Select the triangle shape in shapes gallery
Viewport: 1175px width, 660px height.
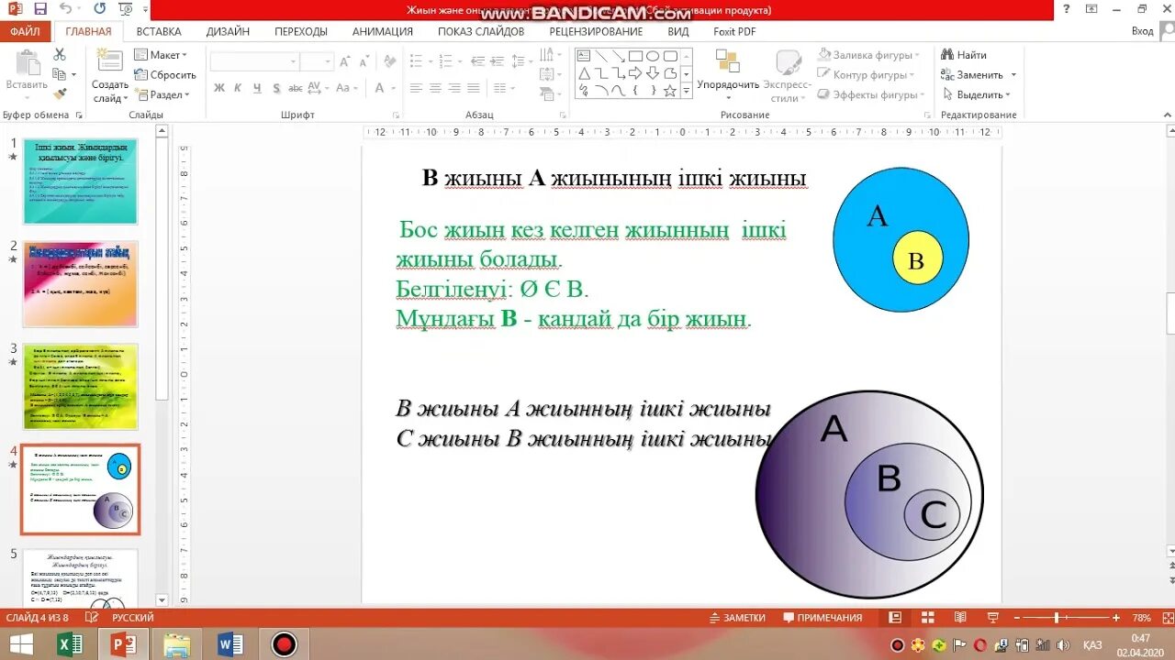tap(583, 73)
